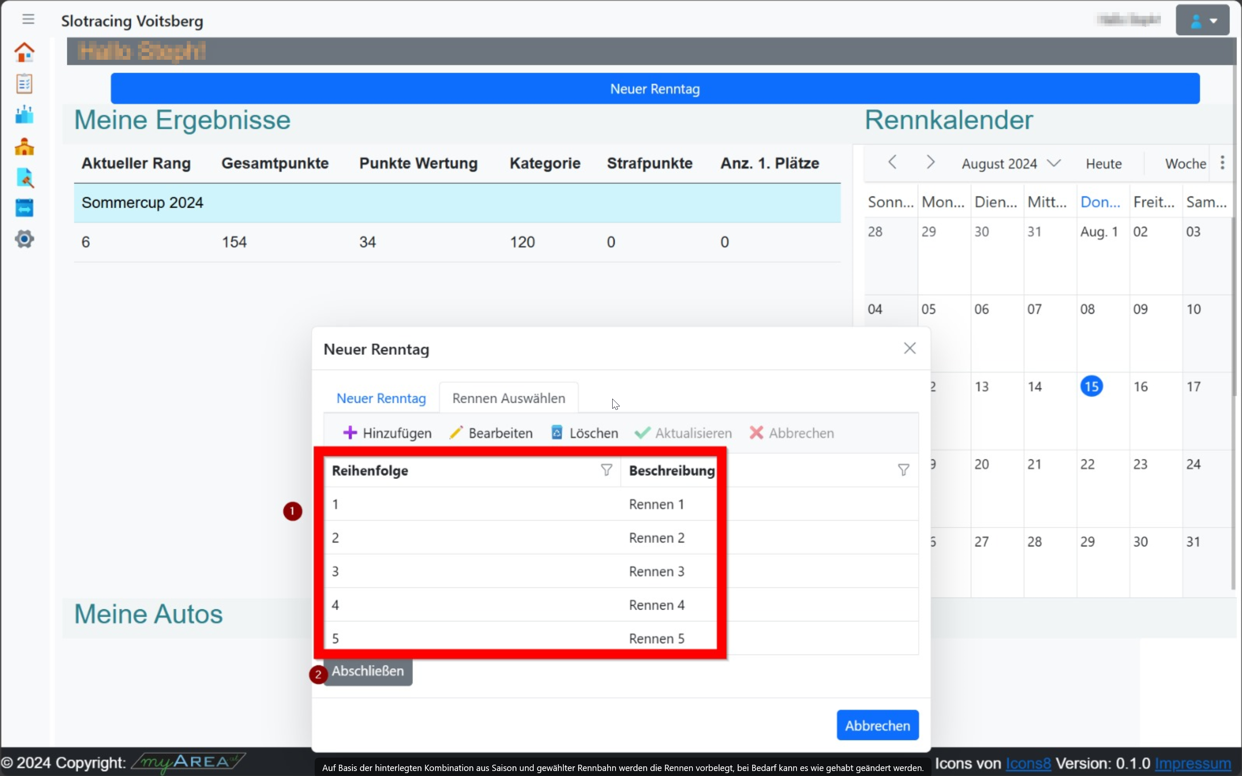Click the Löschen toolbar button
Viewport: 1242px width, 776px height.
pyautogui.click(x=585, y=433)
